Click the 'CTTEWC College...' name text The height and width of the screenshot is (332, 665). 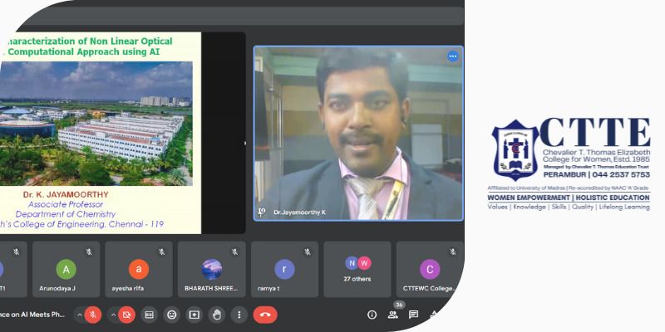[x=429, y=288]
